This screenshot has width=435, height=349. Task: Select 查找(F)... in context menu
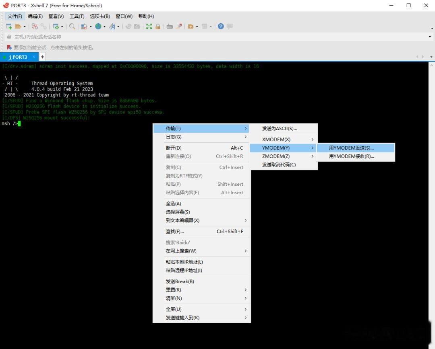coord(202,231)
